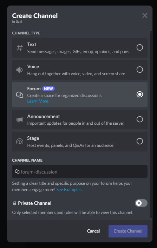The image size is (157, 248).
Task: Click the speaker Voice channel icon
Action: (x=19, y=70)
